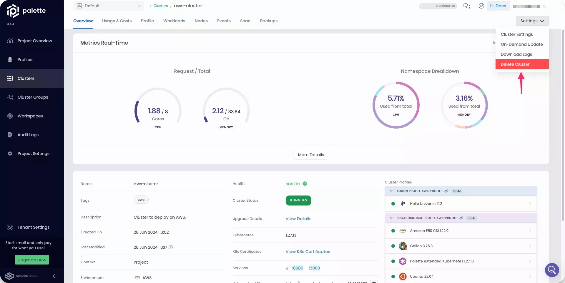565x283 pixels.
Task: Go to the Clusters breadcrumb link
Action: pos(161,6)
